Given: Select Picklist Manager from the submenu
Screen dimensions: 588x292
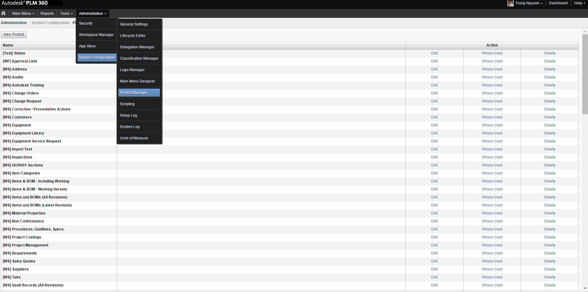Looking at the screenshot, I should tap(133, 92).
